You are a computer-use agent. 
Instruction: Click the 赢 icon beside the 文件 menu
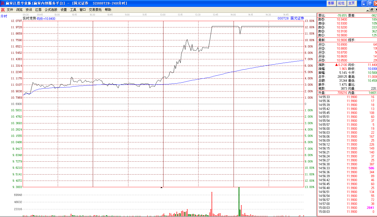click(3, 10)
